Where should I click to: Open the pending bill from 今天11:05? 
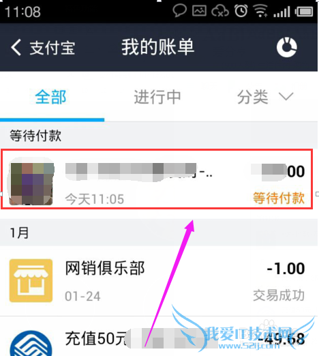[x=157, y=179]
